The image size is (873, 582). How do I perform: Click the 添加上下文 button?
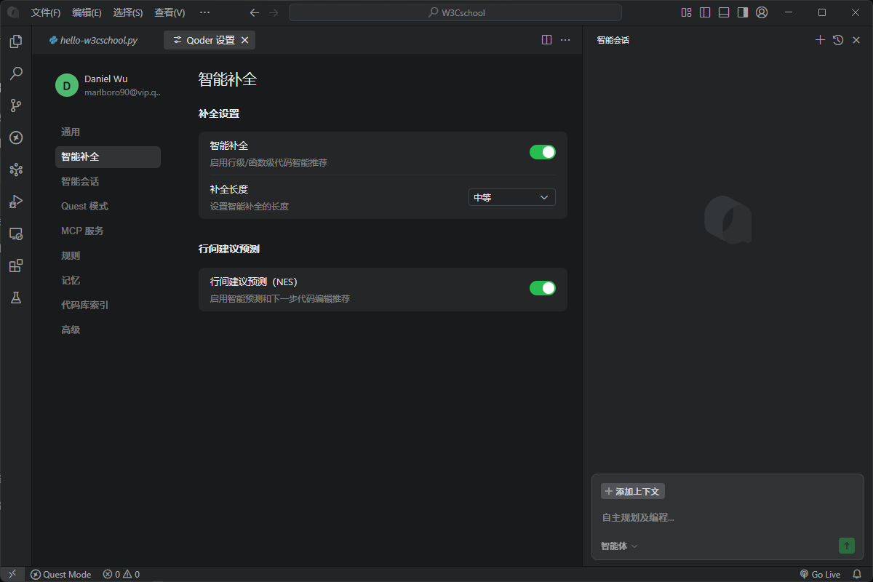[x=632, y=492]
